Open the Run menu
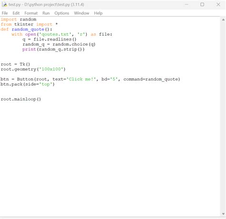This screenshot has height=219, width=226. [x=46, y=13]
